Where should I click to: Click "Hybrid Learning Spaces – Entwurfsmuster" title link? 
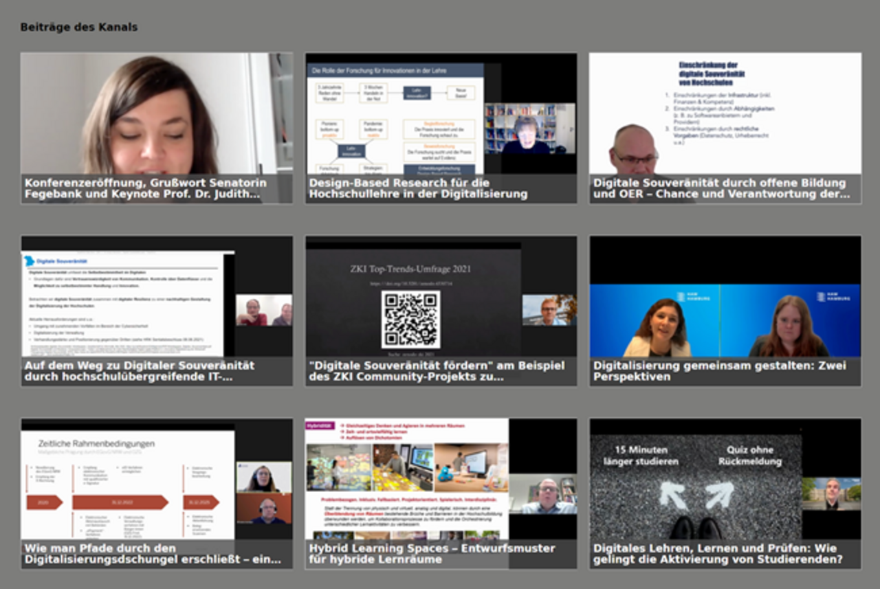point(432,554)
